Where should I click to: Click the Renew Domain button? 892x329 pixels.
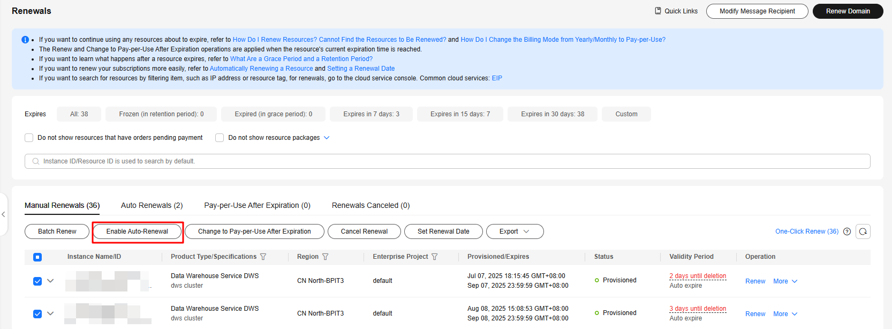tap(848, 11)
